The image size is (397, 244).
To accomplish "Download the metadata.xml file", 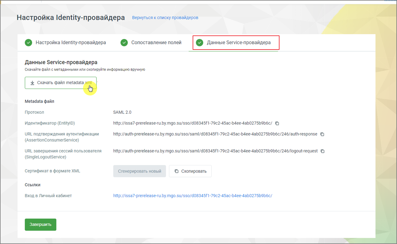I will tap(61, 83).
